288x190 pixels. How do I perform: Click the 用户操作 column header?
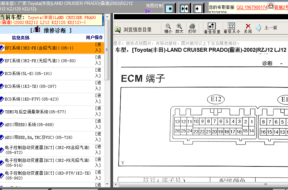tap(94, 37)
